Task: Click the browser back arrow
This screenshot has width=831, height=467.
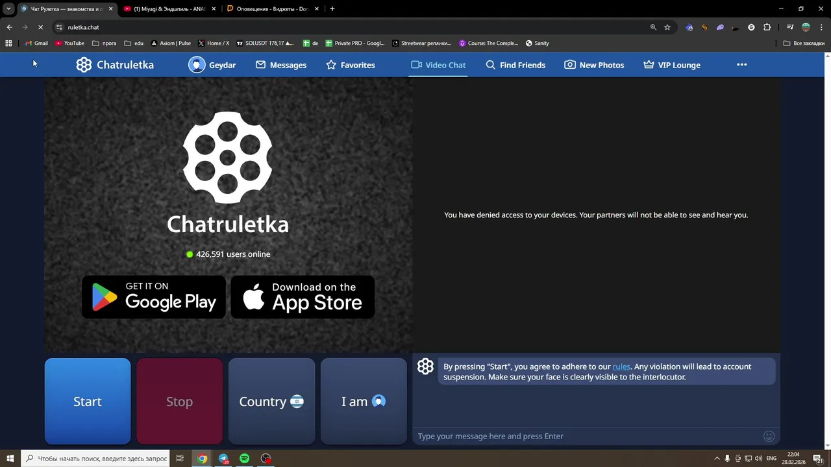Action: (x=9, y=27)
